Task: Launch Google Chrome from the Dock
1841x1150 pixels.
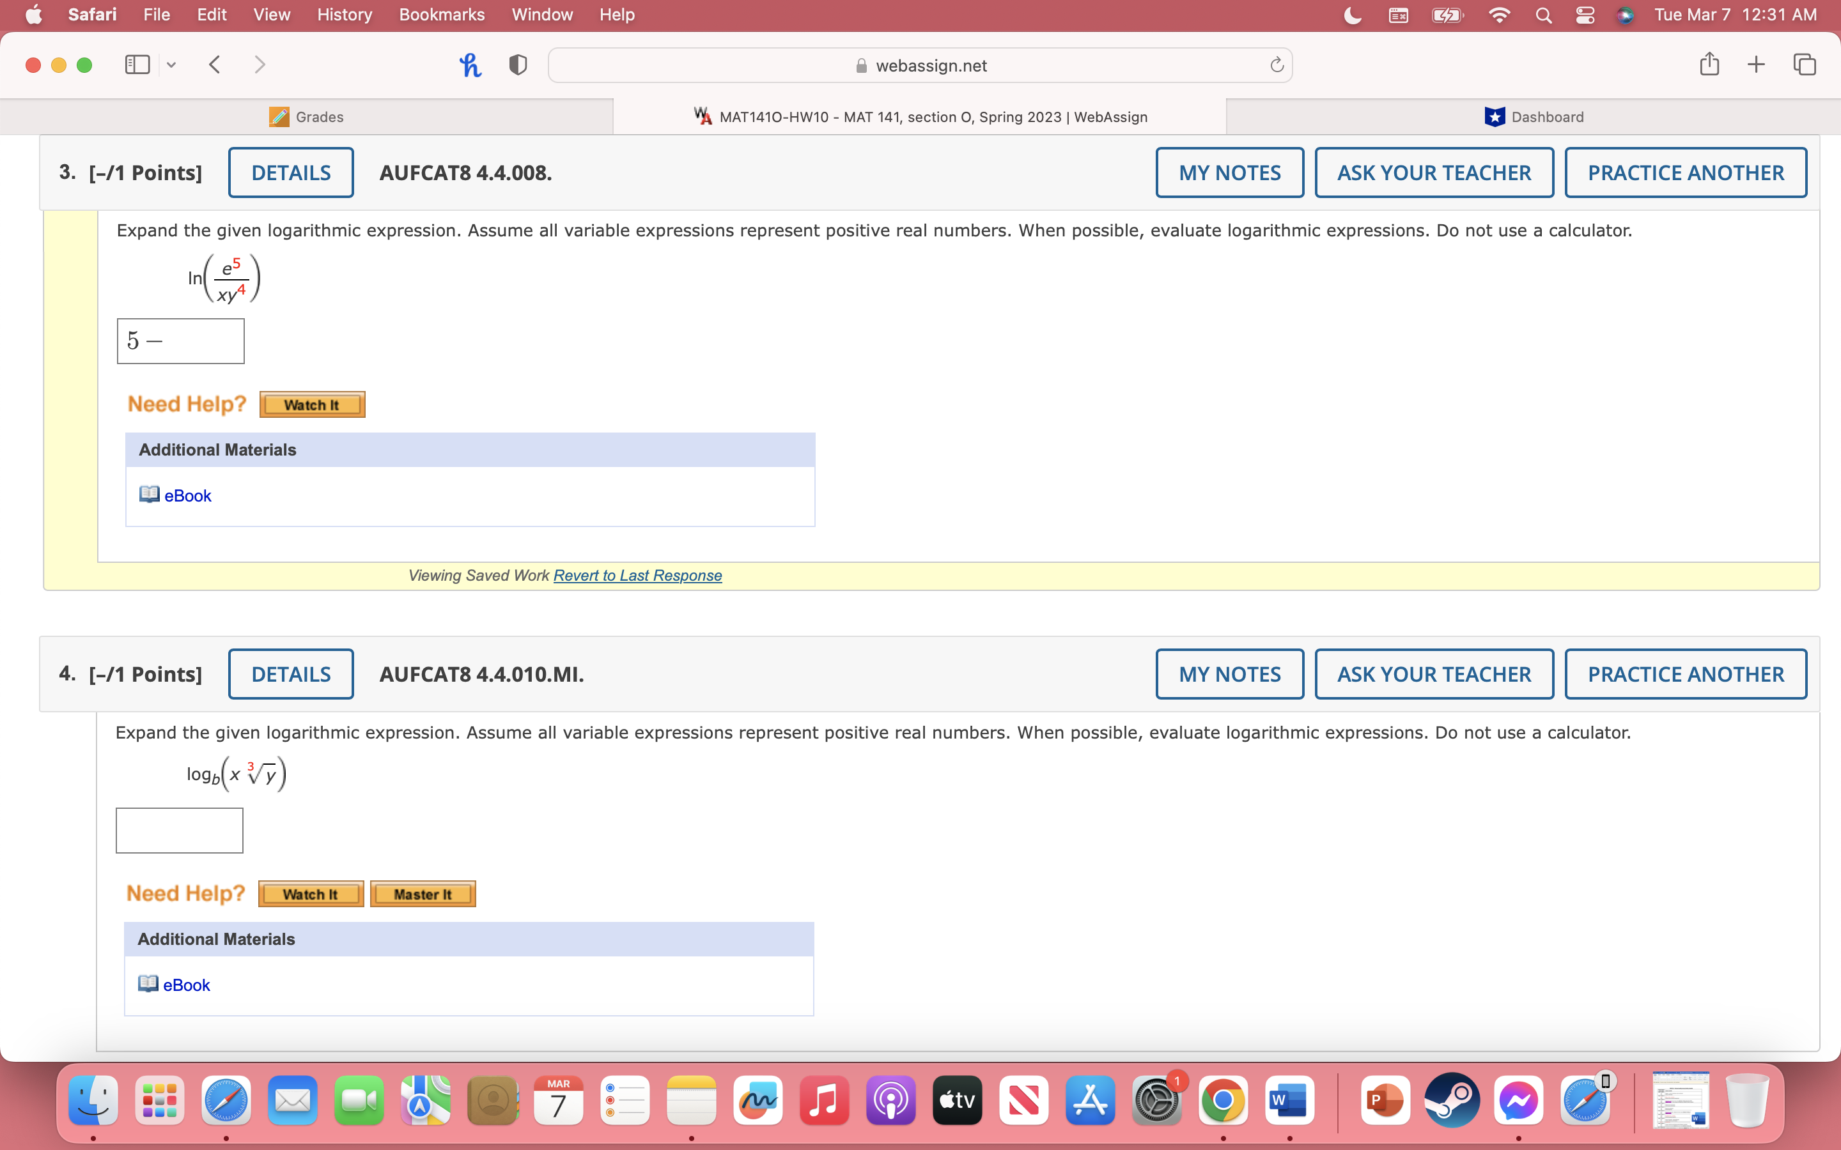Action: tap(1224, 1100)
